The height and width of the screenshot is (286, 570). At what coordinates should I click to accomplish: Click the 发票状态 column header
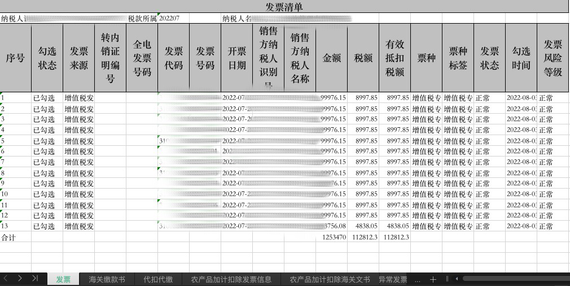(x=490, y=58)
